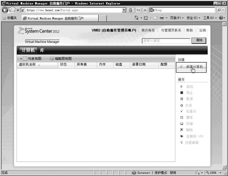Click the page scrollbar down arrow
The width and height of the screenshot is (228, 176).
[x=224, y=167]
